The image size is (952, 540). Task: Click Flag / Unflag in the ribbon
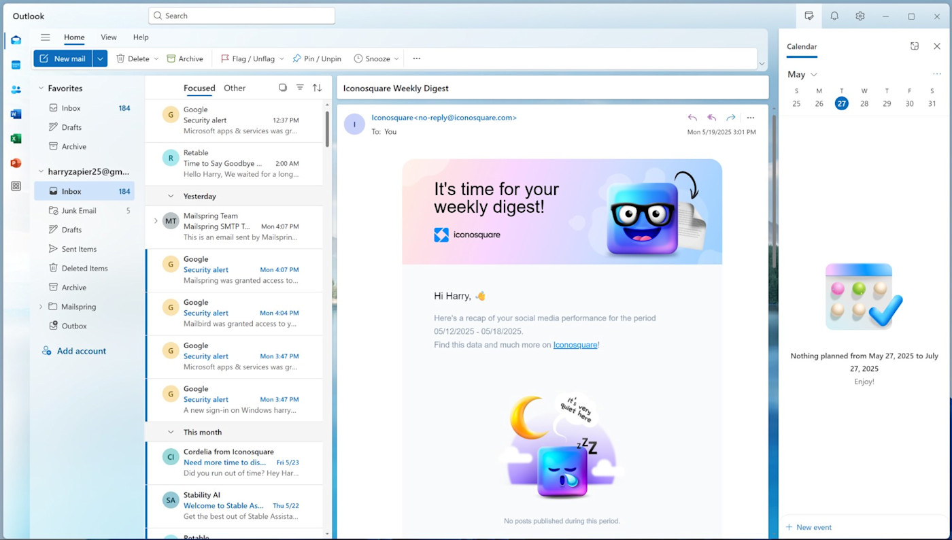(248, 58)
